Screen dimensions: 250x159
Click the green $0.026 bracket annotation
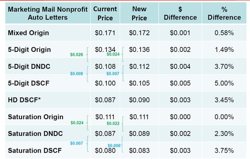tap(77, 55)
